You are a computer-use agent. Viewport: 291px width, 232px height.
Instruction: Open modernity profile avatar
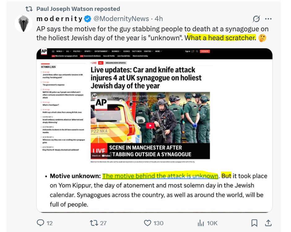click(24, 24)
